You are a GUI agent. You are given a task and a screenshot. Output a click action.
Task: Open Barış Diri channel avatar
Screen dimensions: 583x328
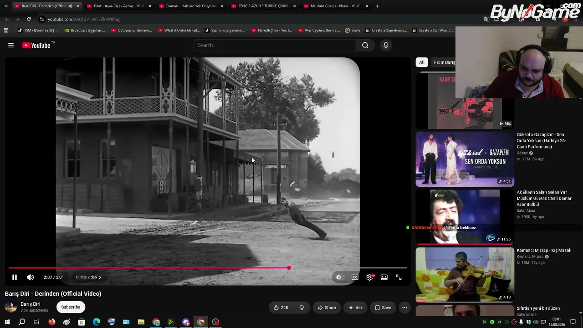click(x=11, y=307)
